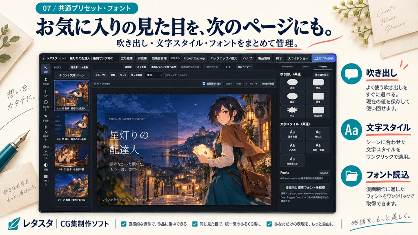Switch to the Properties tab
This screenshot has height=235, width=418.
click(287, 67)
